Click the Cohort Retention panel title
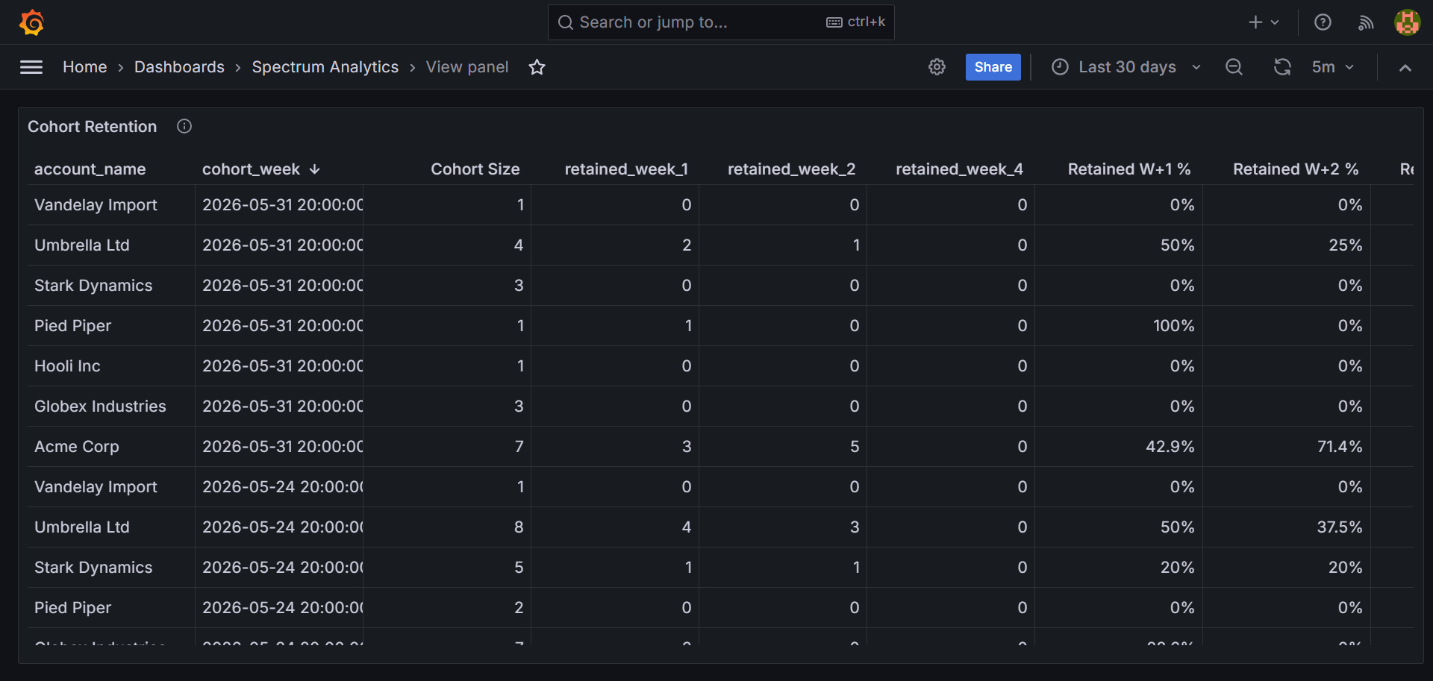The height and width of the screenshot is (681, 1433). click(x=93, y=127)
